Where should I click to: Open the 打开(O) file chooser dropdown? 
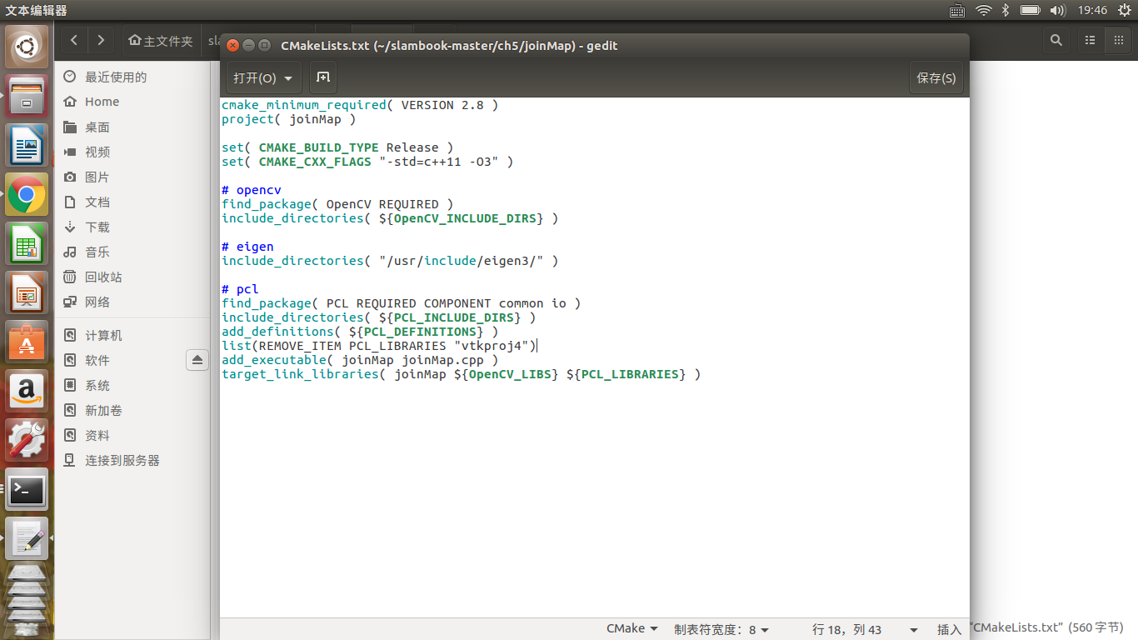[x=263, y=77]
